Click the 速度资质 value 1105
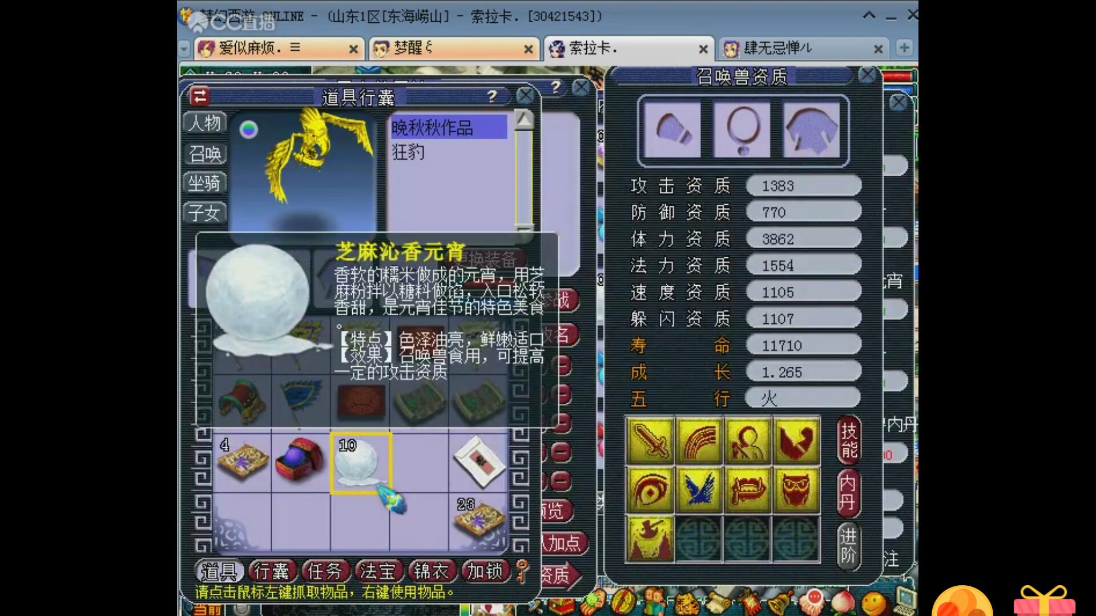The width and height of the screenshot is (1096, 616). (x=804, y=292)
